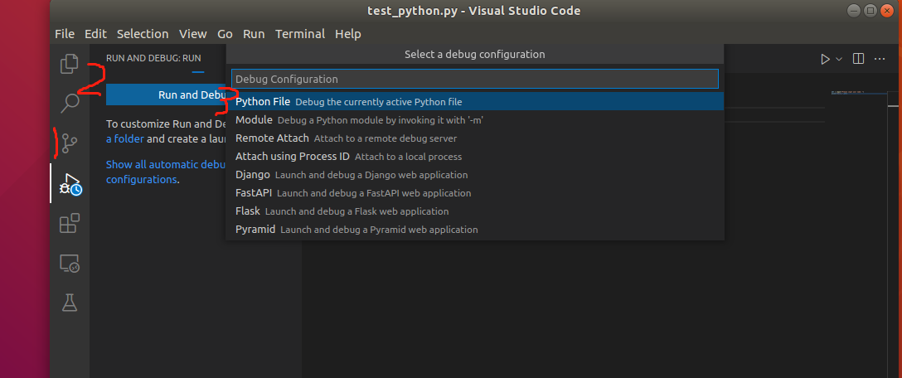
Task: Split the editor to the right
Action: [858, 59]
